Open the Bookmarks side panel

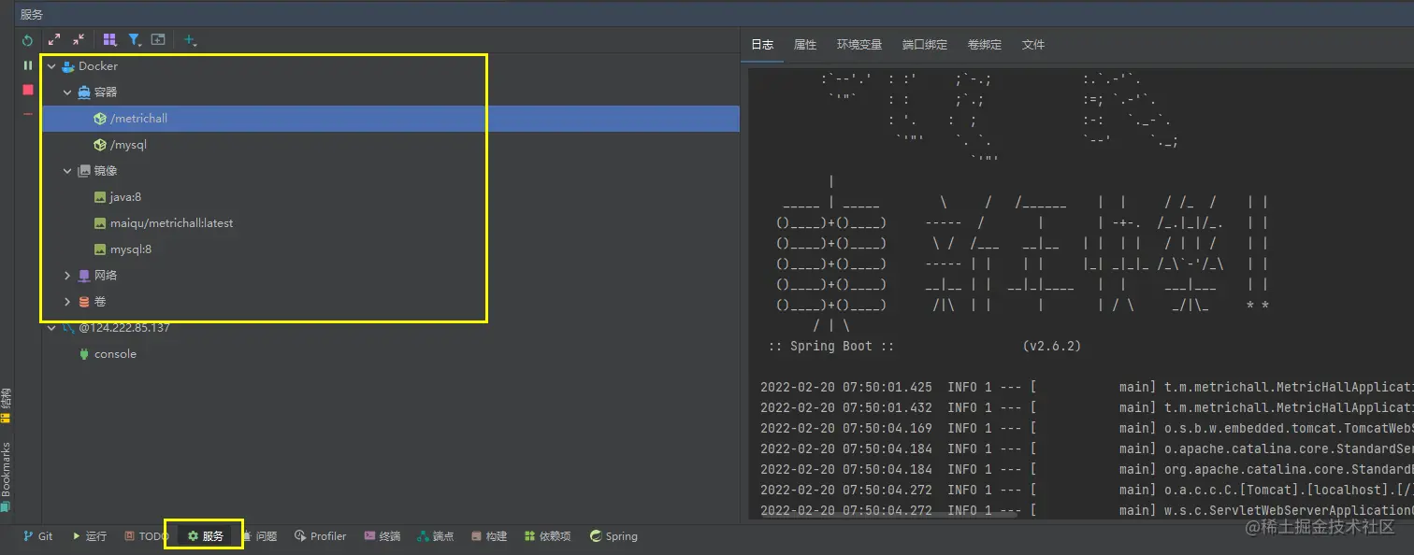pos(6,476)
